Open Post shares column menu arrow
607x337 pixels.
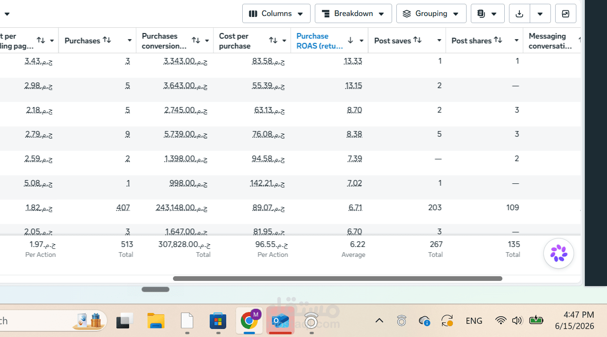point(517,41)
